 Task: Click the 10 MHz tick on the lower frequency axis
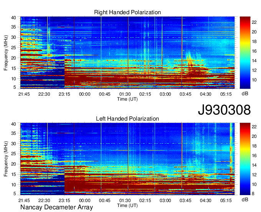click(13, 185)
